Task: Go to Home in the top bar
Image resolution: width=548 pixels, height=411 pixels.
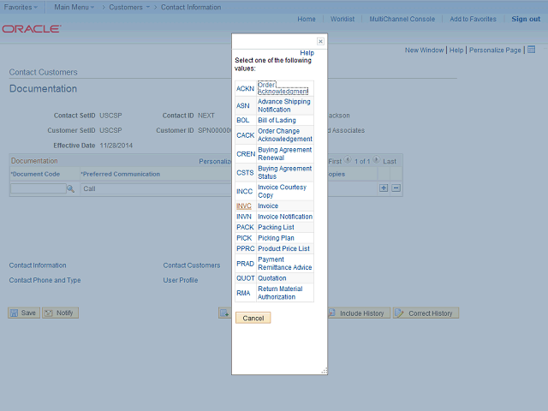Action: tap(307, 19)
